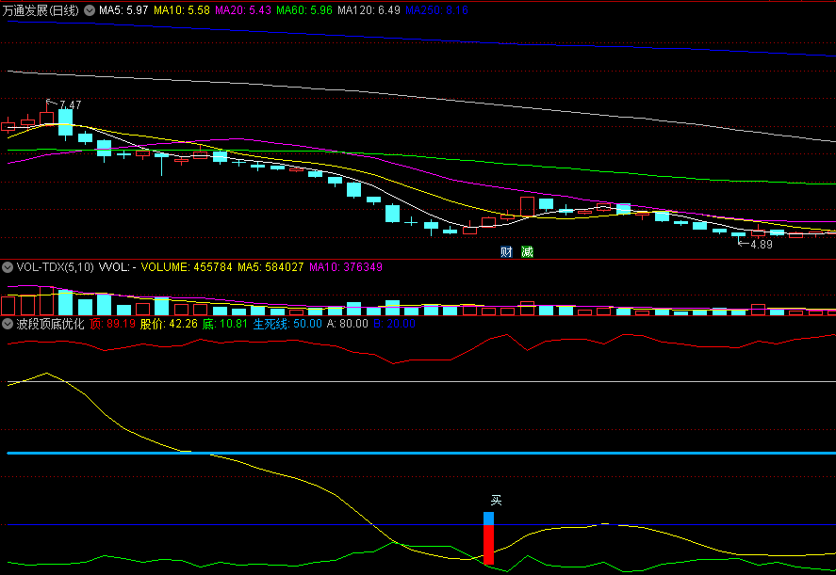Click the volume MA5: 584027 value
The image size is (836, 575).
click(270, 266)
